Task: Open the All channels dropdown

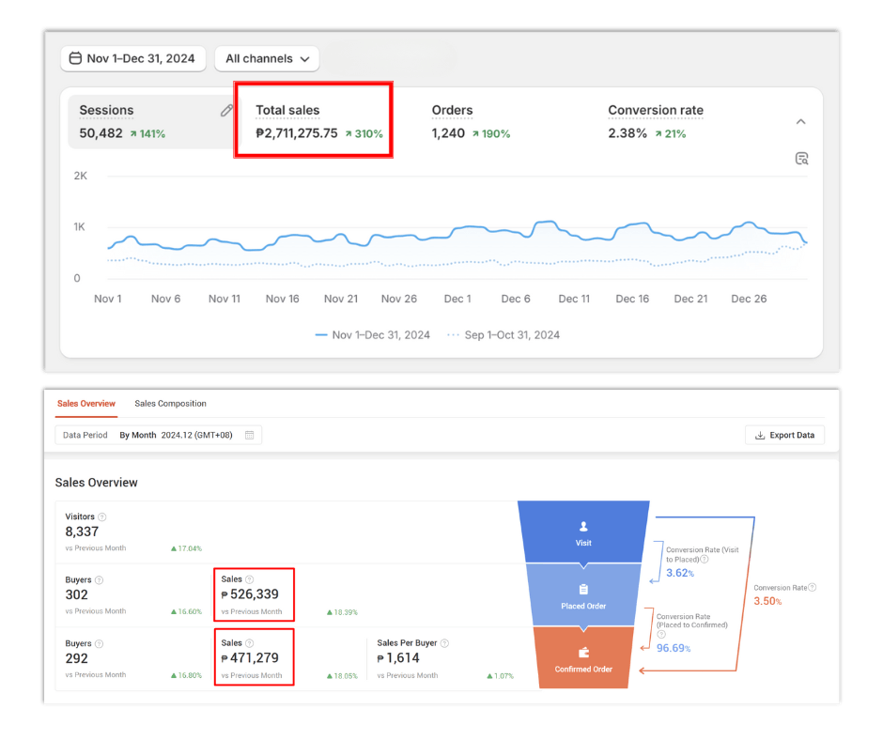Action: coord(267,58)
